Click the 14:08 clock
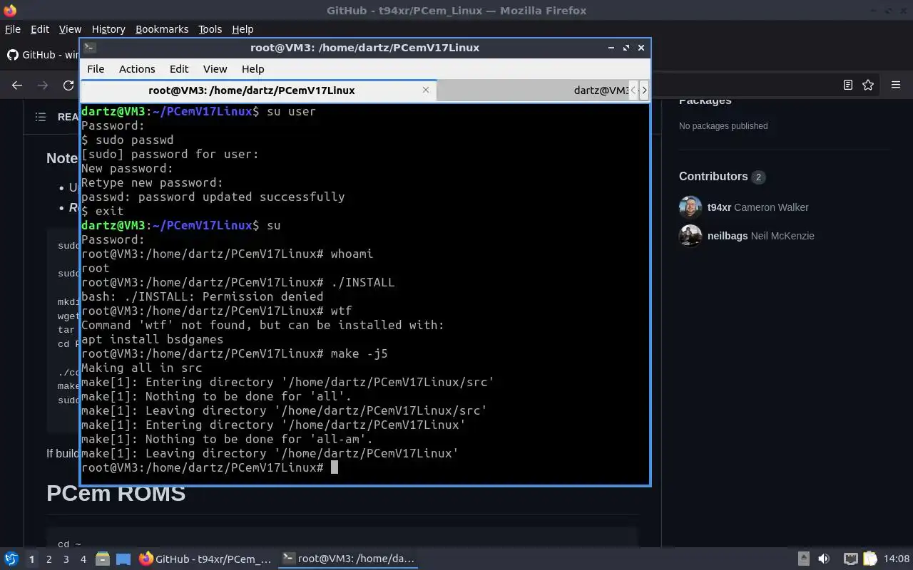 pyautogui.click(x=897, y=559)
